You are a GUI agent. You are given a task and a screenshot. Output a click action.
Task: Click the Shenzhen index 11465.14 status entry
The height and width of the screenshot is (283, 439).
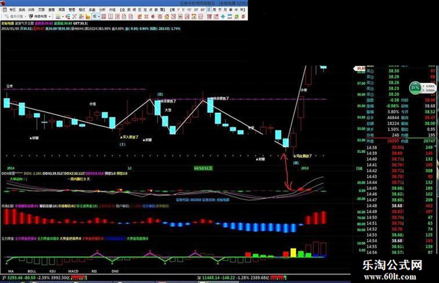233,278
